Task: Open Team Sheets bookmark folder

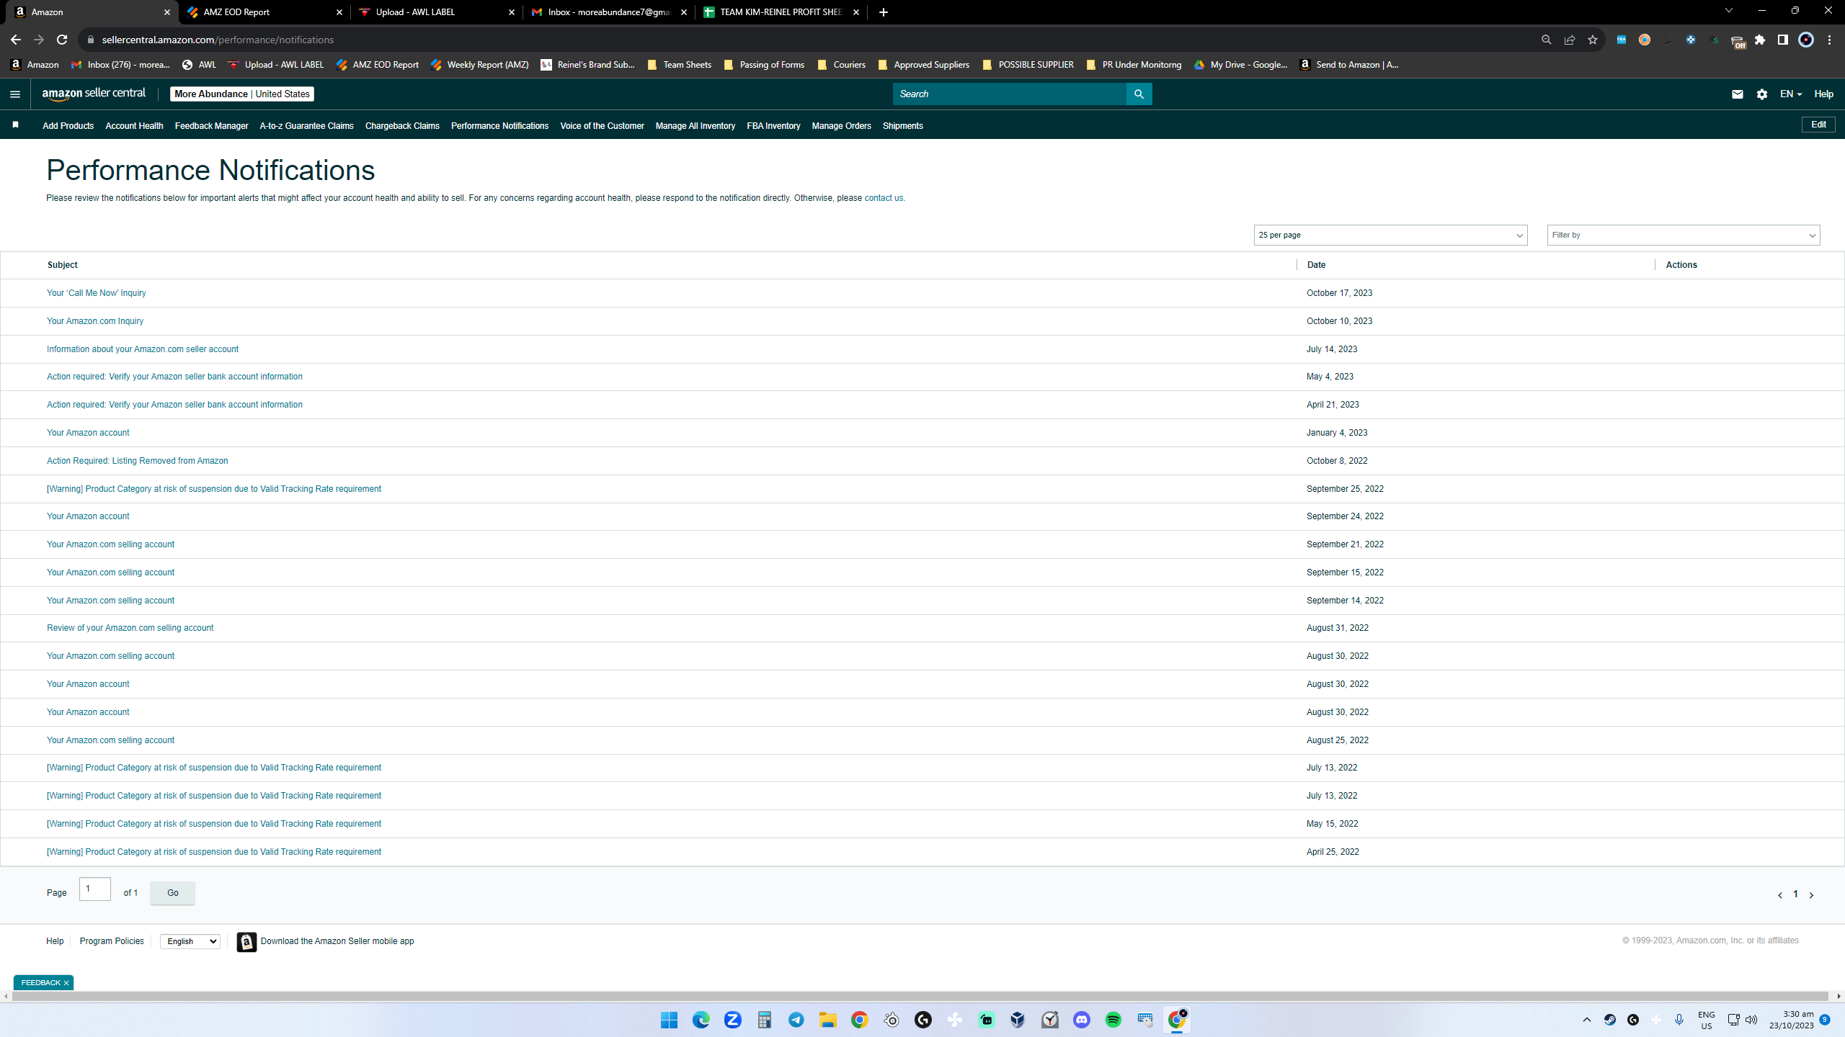Action: (x=679, y=65)
